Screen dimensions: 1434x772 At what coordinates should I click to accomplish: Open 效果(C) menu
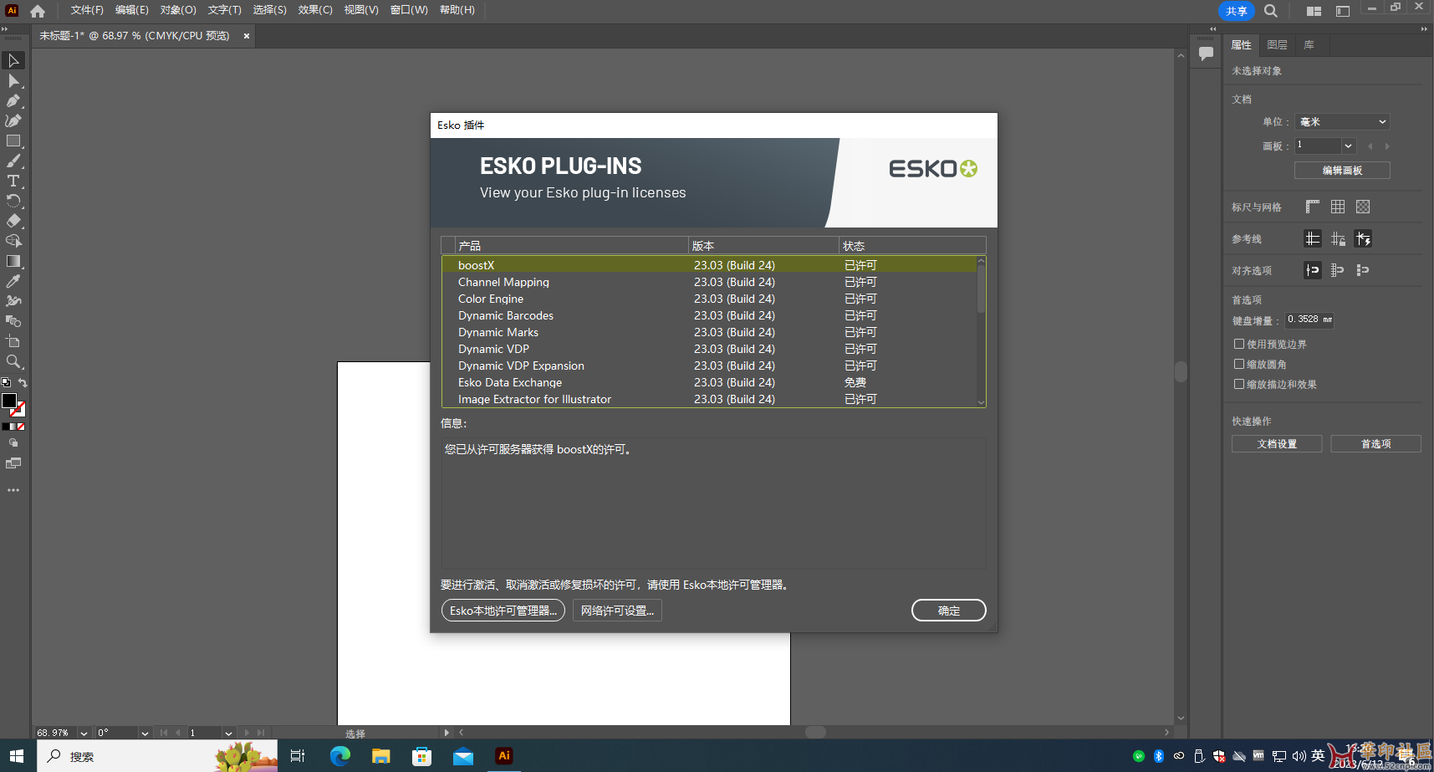point(315,10)
